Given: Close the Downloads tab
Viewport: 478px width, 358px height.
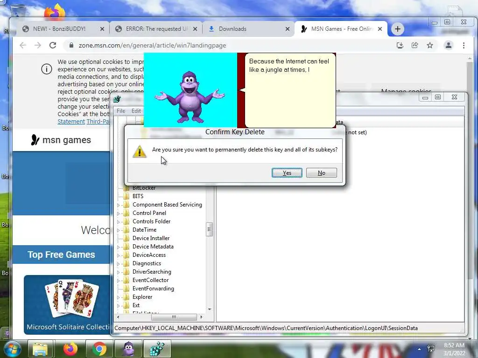Looking at the screenshot, I should [x=288, y=29].
